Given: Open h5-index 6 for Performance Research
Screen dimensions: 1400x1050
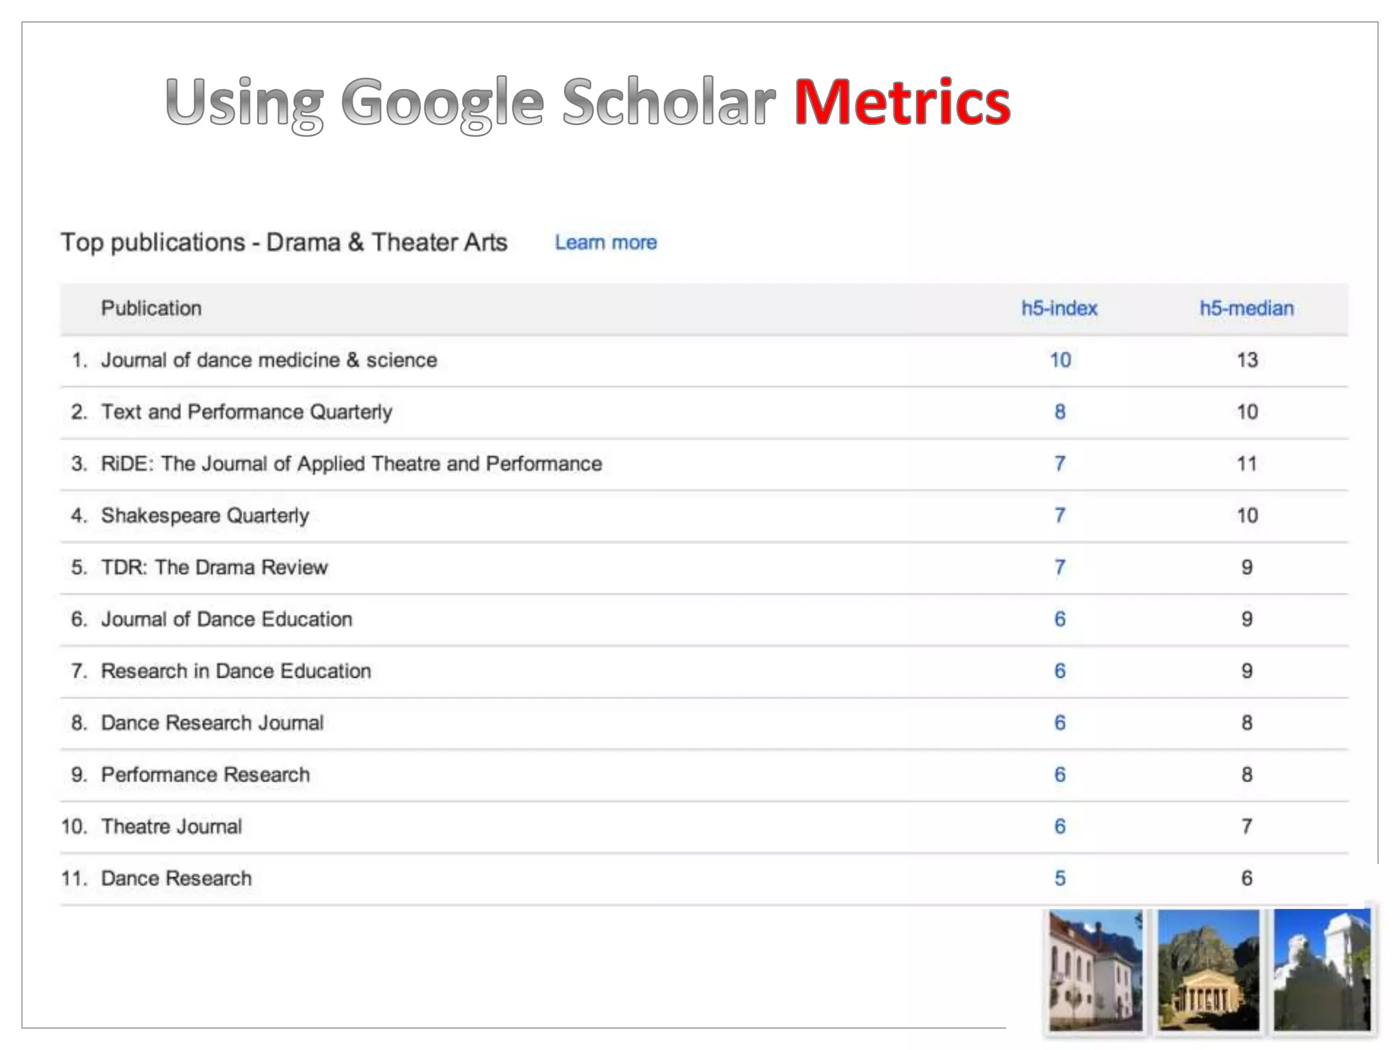Looking at the screenshot, I should point(1060,775).
